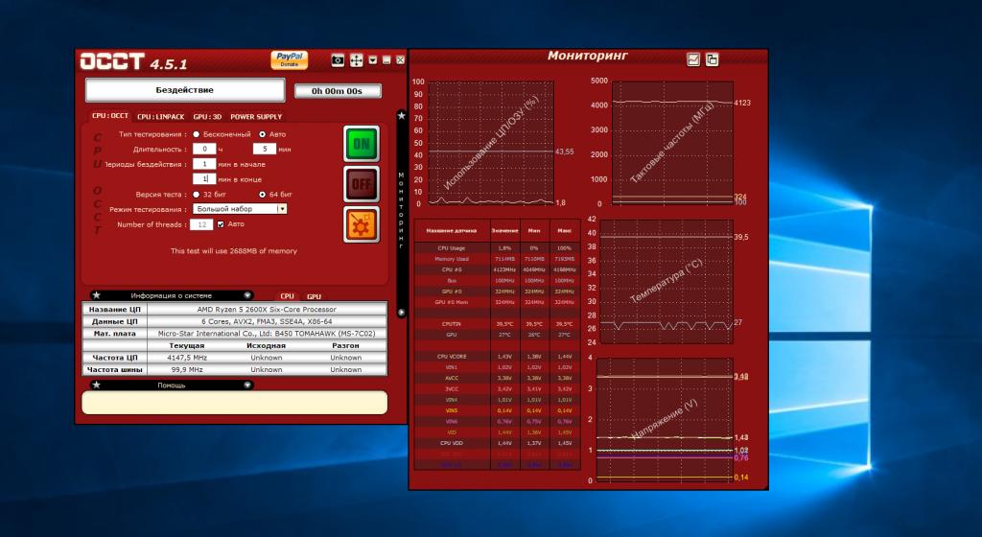Screen dimensions: 982x537
Task: Click the four-arrow move icon in OCCT title bar
Action: [357, 60]
